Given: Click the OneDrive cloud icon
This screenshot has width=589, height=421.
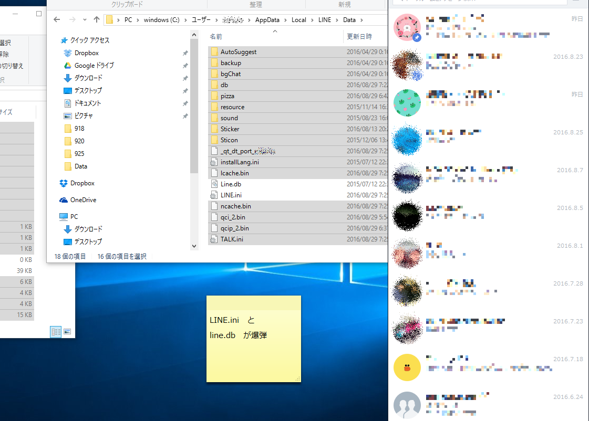Looking at the screenshot, I should (x=64, y=200).
